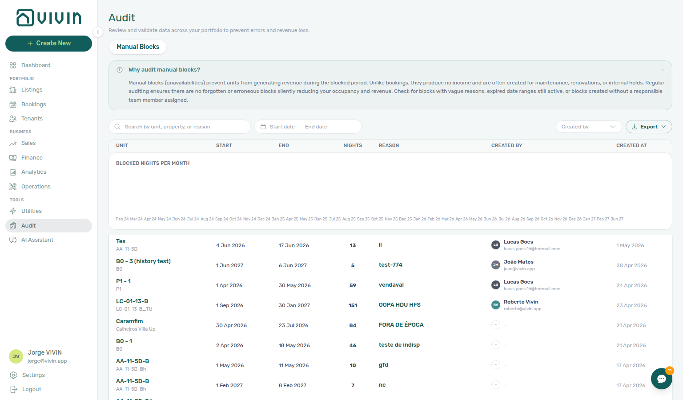Click the CREATED AT column header
This screenshot has height=400, width=683.
coord(631,146)
